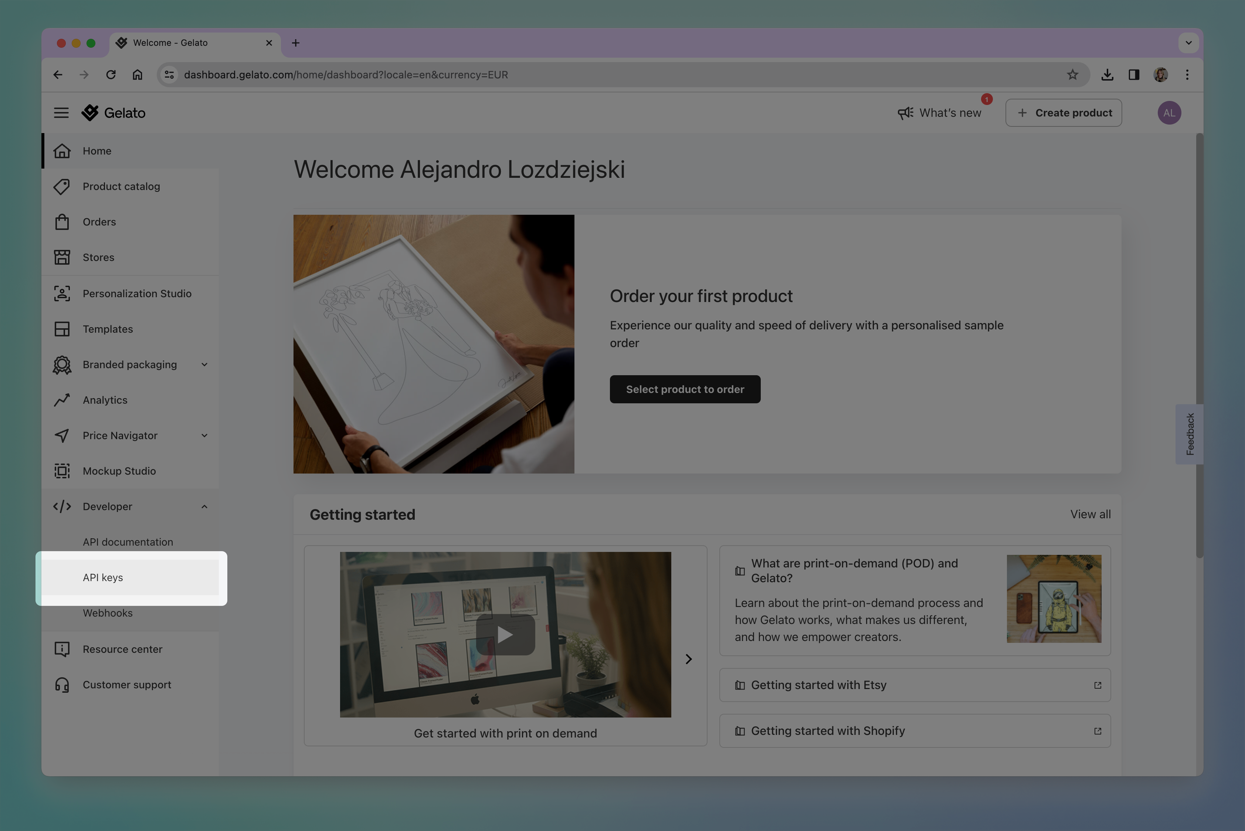Open the Feedback side tab
This screenshot has width=1245, height=831.
[x=1189, y=434]
